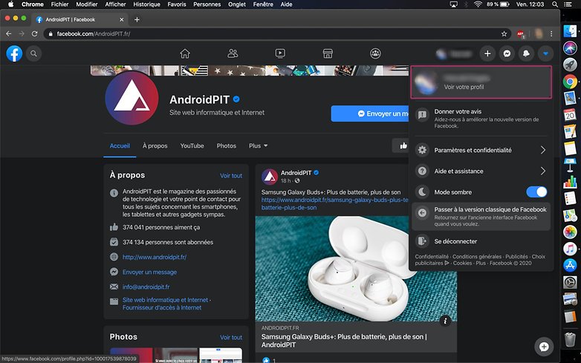Click the AndroidPIT page profile picture

(x=132, y=98)
